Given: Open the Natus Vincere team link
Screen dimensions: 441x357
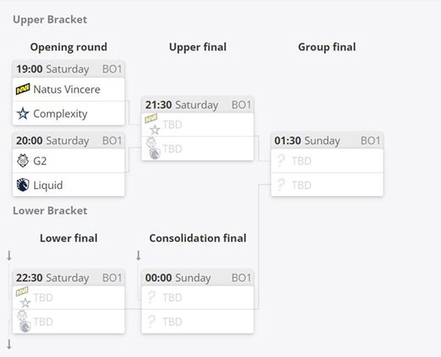Looking at the screenshot, I should point(67,90).
